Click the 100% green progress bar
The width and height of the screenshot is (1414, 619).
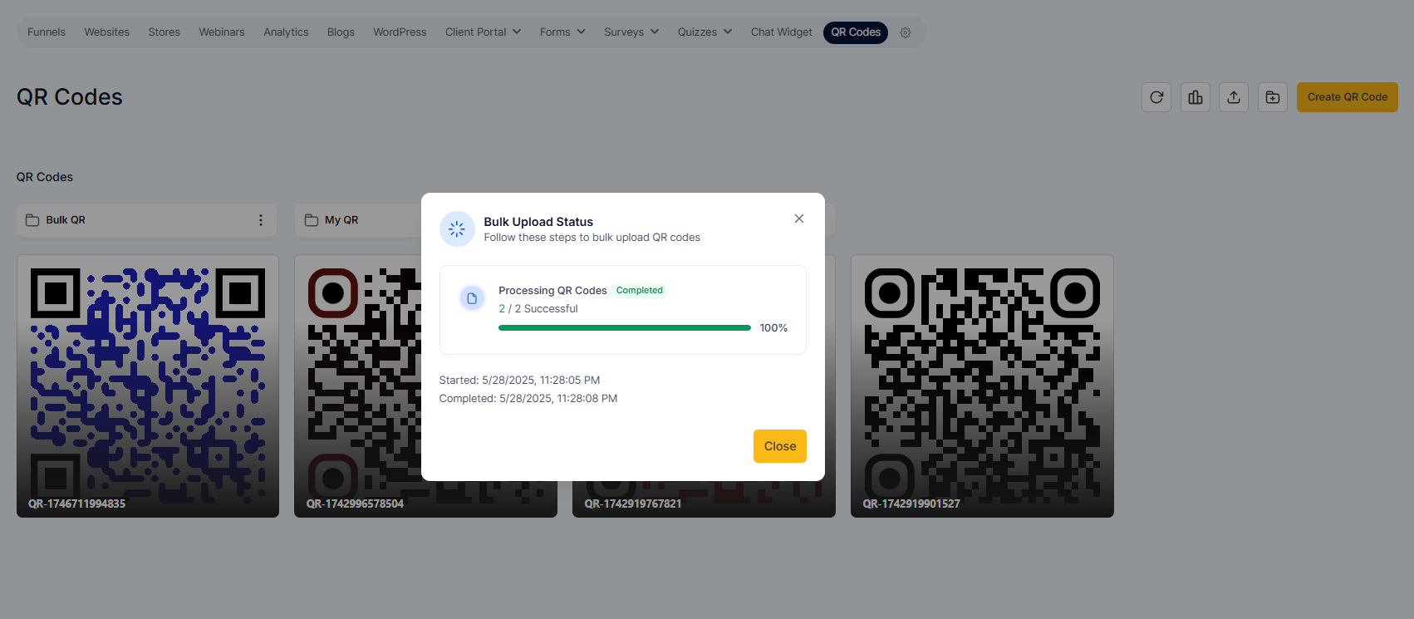pos(625,328)
